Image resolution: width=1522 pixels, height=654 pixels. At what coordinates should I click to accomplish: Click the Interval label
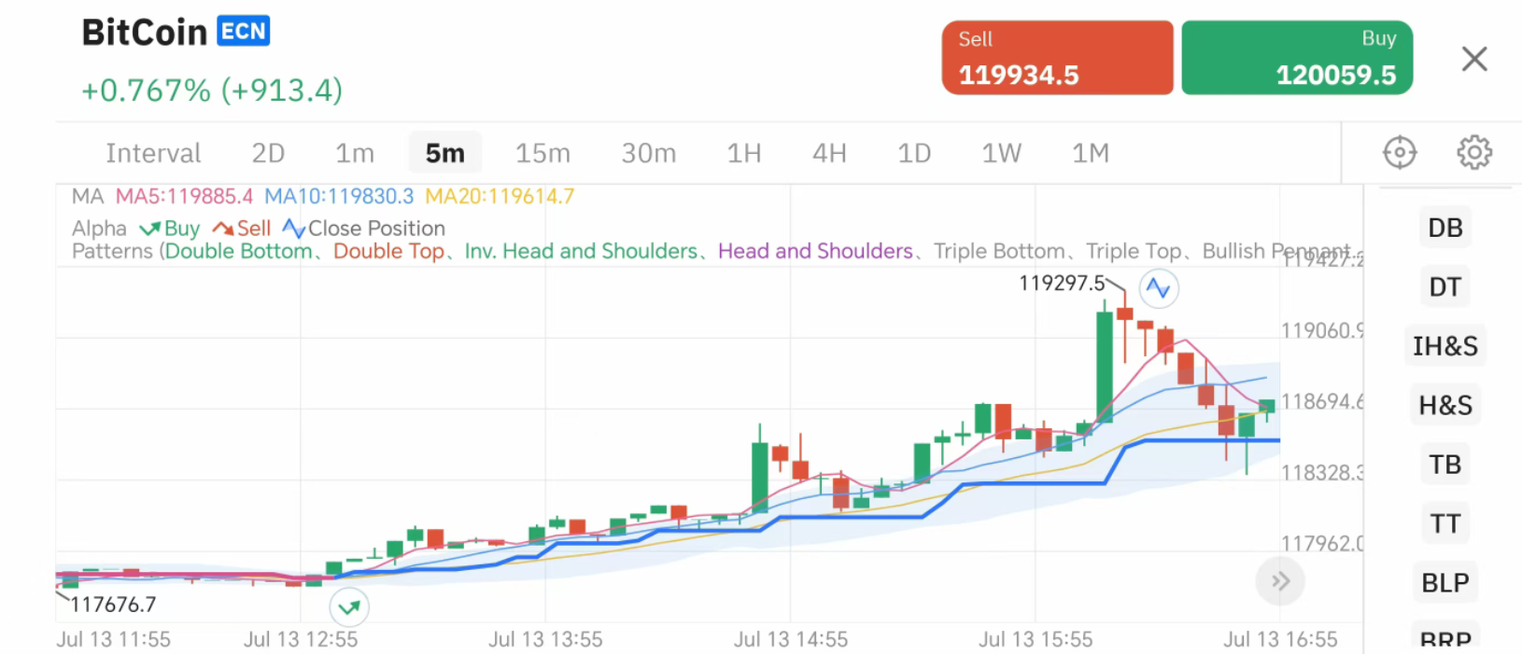tap(153, 153)
